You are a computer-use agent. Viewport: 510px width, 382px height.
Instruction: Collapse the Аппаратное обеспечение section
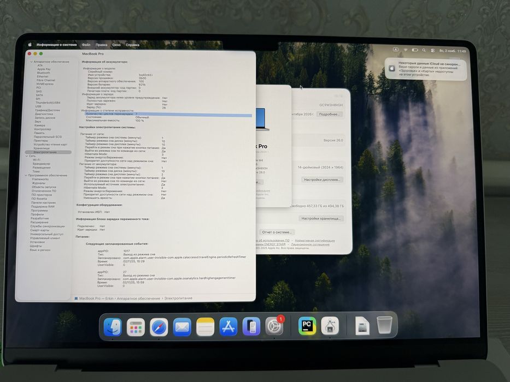32,62
